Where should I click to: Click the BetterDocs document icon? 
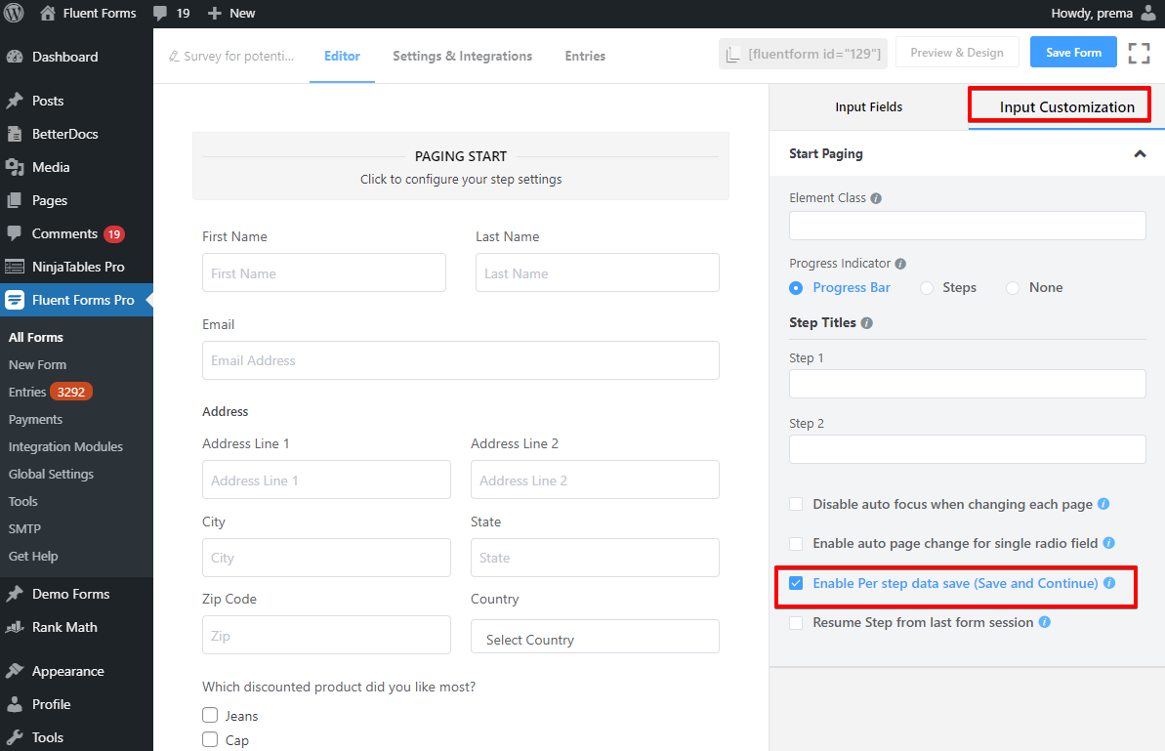14,134
